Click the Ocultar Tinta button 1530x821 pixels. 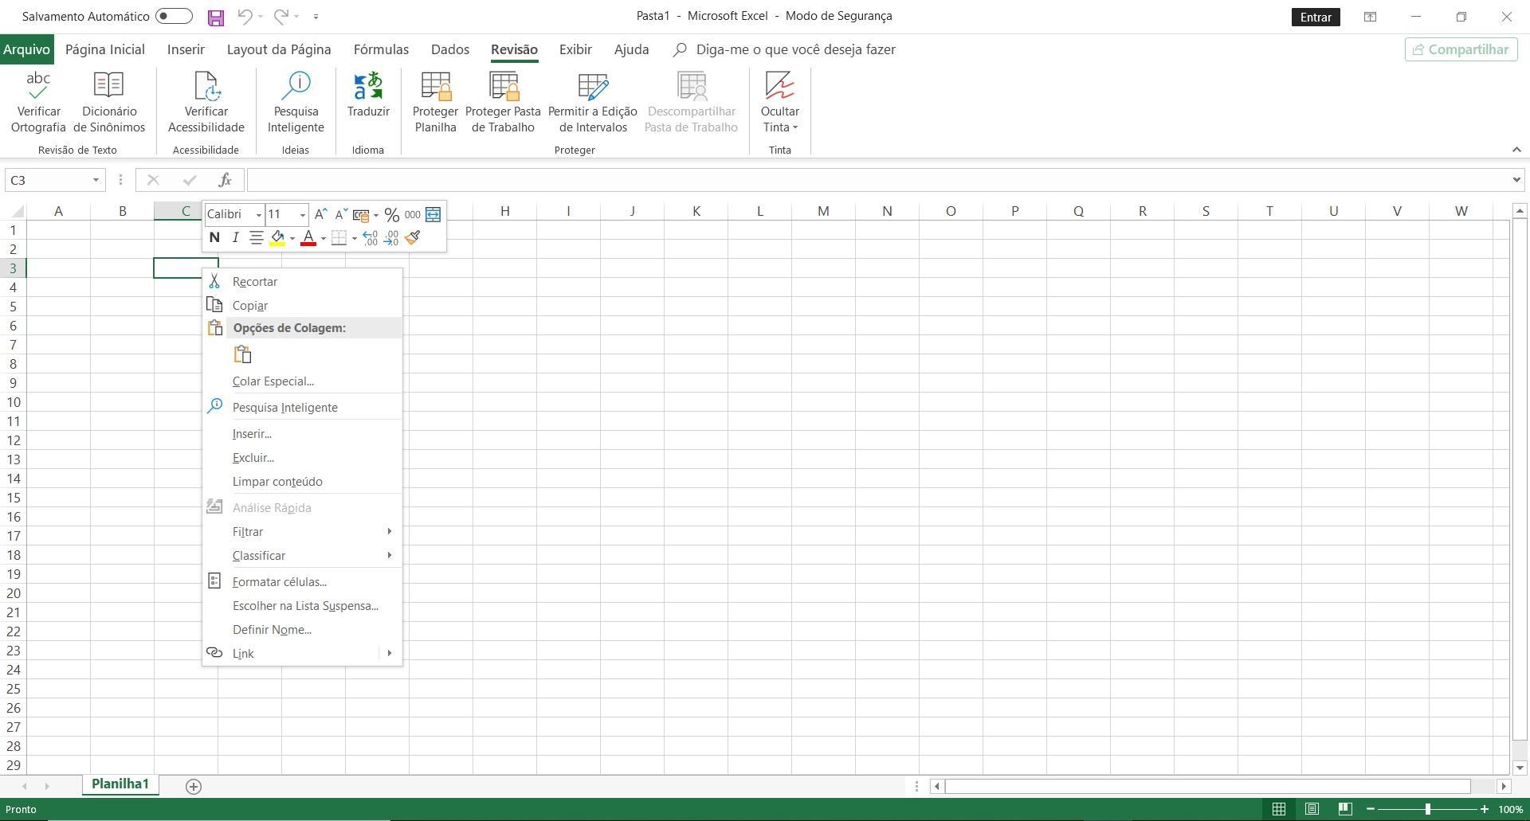tap(779, 103)
